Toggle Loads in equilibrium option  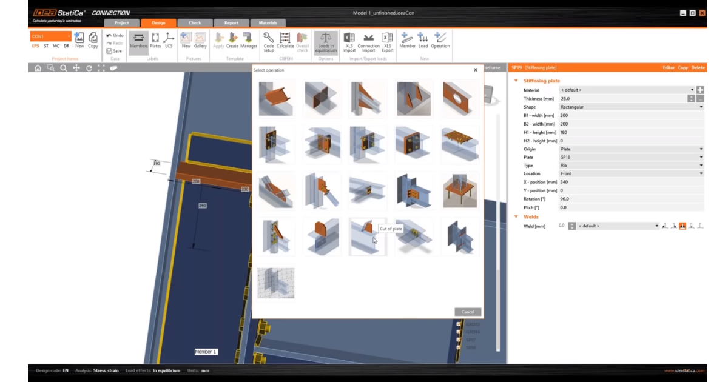tap(326, 41)
